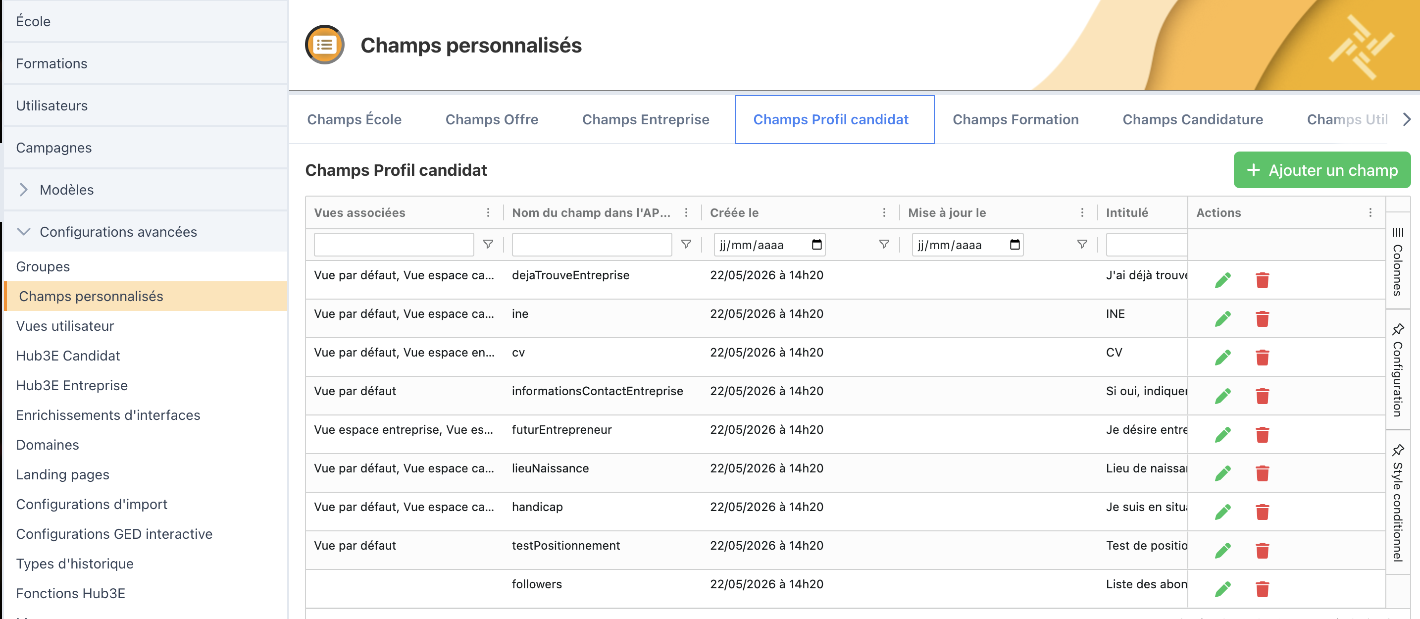Edit the cv field row
Viewport: 1420px width, 619px height.
(x=1222, y=357)
